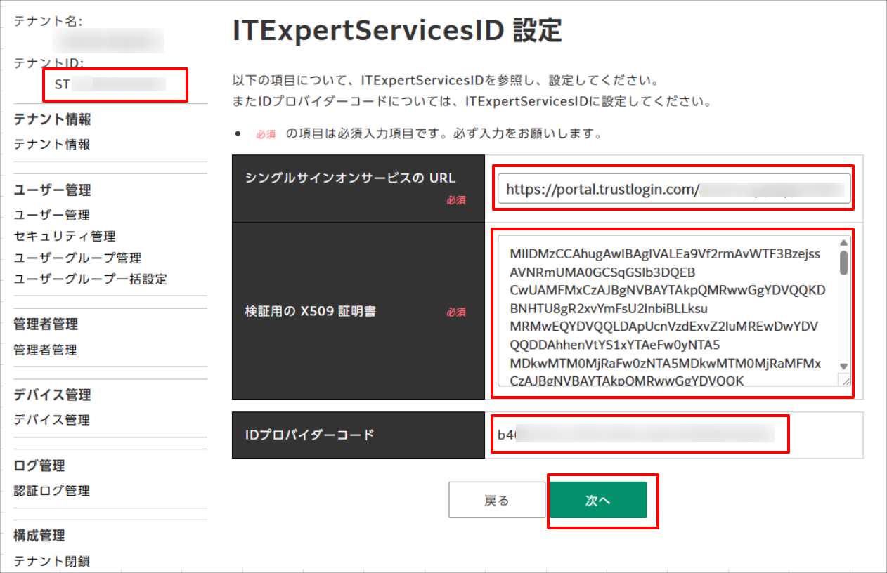The height and width of the screenshot is (573, 887).
Task: Click the テナント情報 section heading
Action: click(52, 119)
